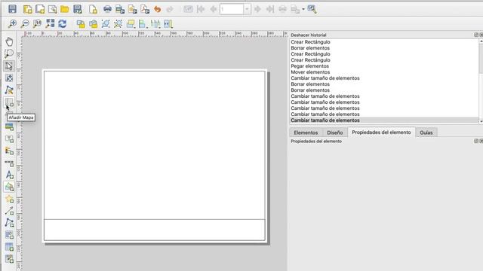Viewport: 483px width, 271px height.
Task: Select the Add attribute table tool
Action: 9,248
